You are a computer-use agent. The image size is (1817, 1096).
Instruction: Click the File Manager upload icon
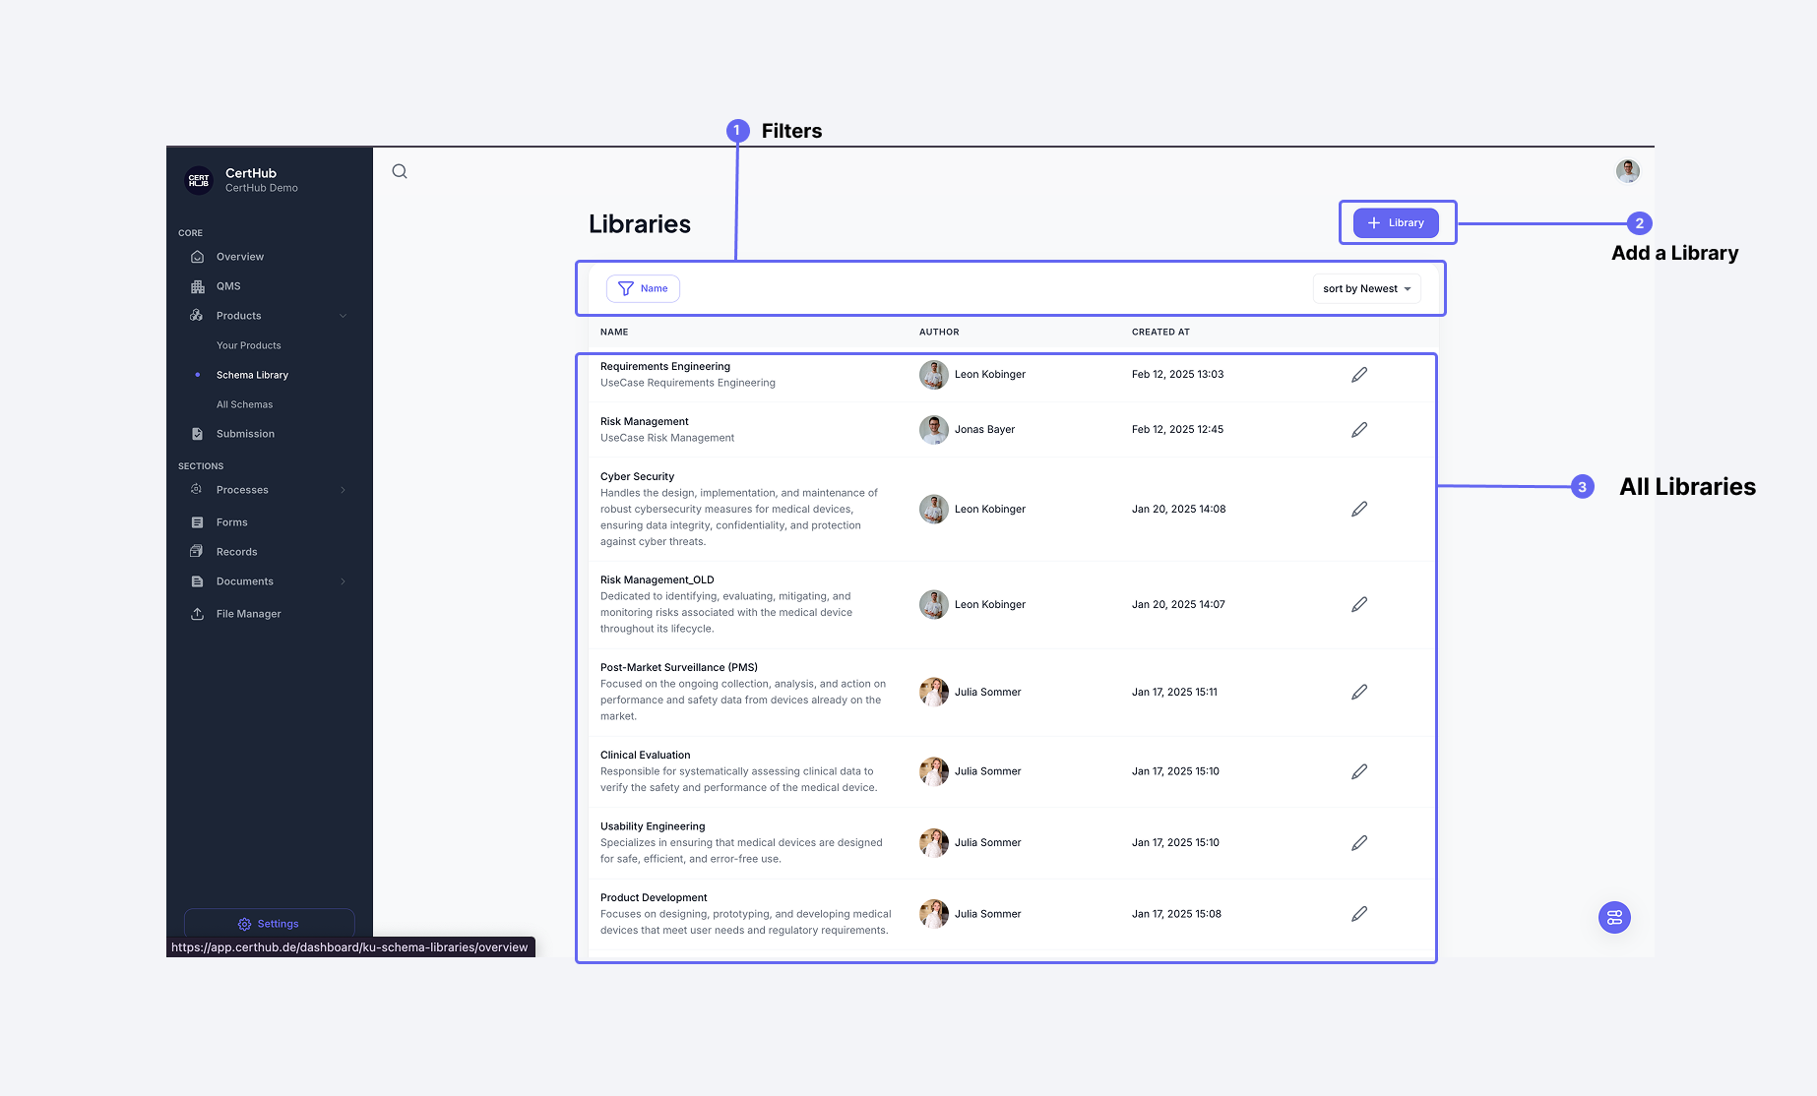click(197, 614)
